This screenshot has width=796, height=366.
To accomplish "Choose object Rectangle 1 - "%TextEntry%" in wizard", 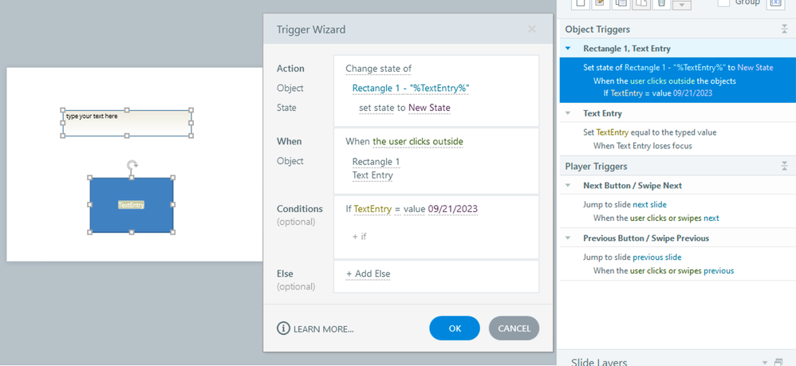I will (x=410, y=89).
